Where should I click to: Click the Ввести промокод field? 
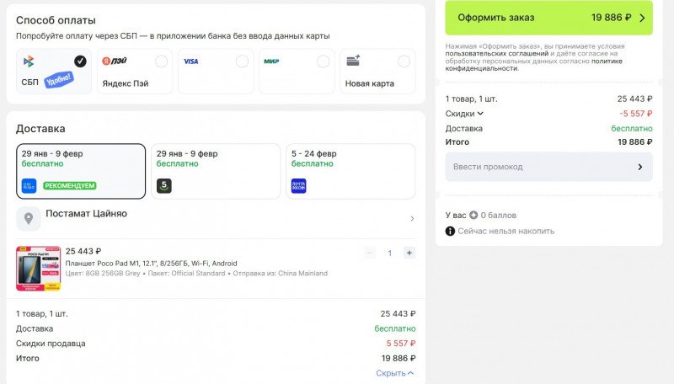(x=548, y=167)
